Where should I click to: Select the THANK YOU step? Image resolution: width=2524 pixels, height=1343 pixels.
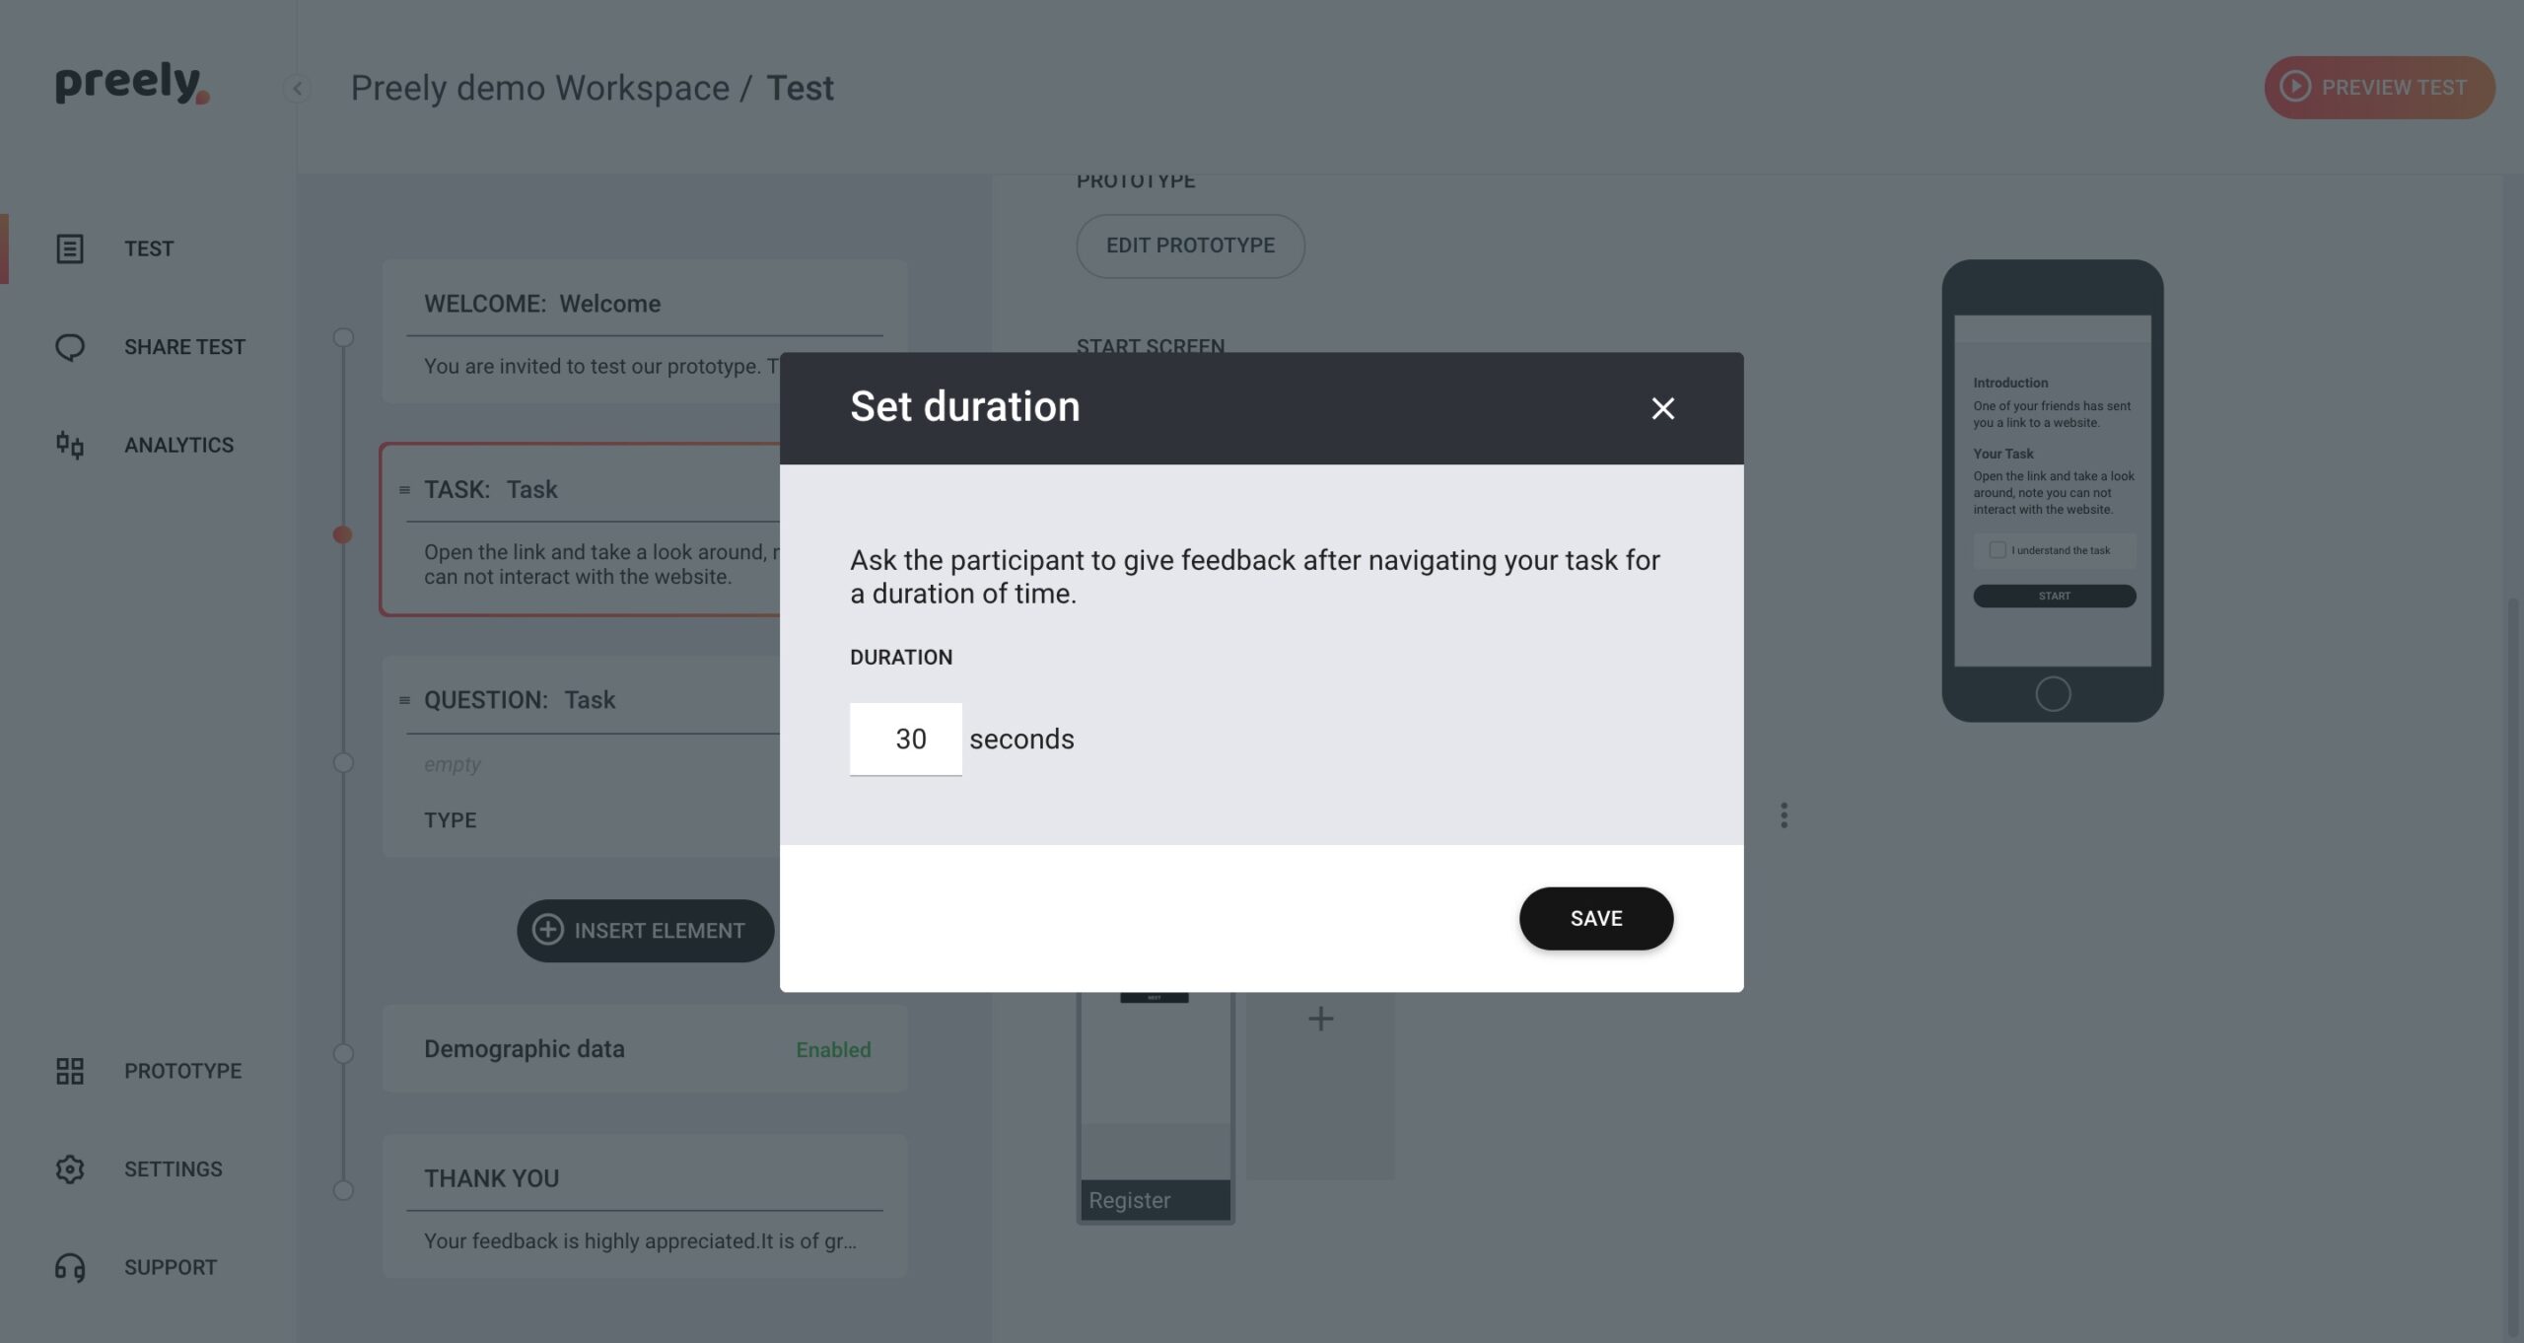645,1206
